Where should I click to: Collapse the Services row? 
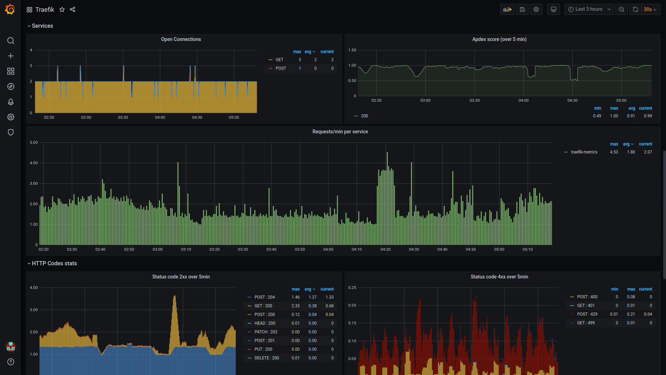(x=42, y=26)
